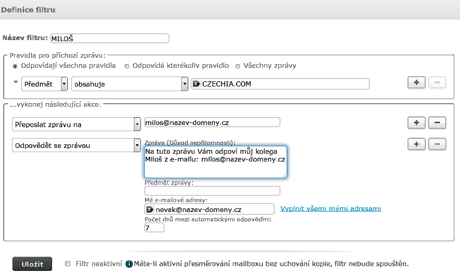Click the Vyplnit všemi mými adresami link
The width and height of the screenshot is (460, 274).
tap(330, 208)
